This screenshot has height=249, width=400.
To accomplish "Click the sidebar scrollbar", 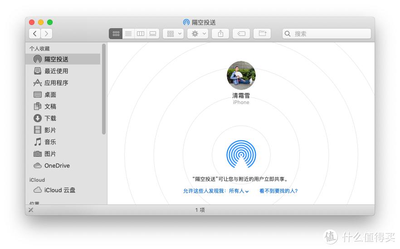I will (x=104, y=89).
